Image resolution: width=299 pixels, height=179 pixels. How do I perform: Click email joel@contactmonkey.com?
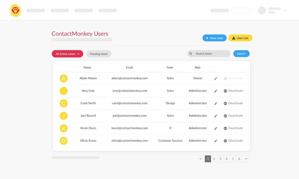coord(130,116)
